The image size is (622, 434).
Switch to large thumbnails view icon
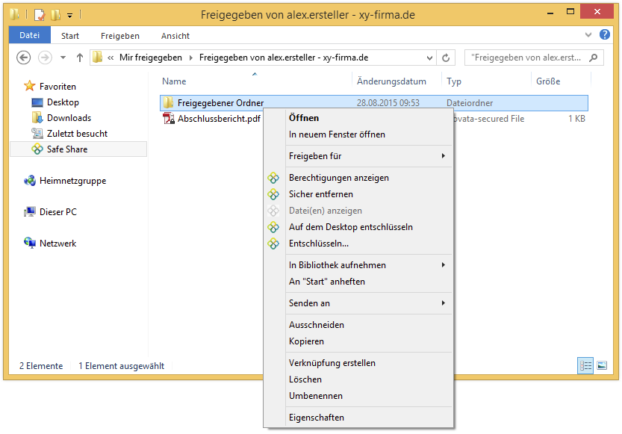602,365
